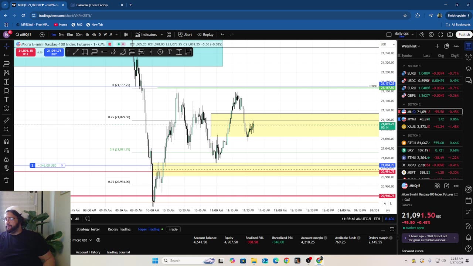The width and height of the screenshot is (473, 266).
Task: Take a chart snapshot camera icon
Action: (450, 35)
